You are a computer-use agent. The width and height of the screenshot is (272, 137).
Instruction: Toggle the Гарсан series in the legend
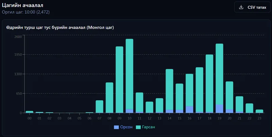click(x=145, y=127)
